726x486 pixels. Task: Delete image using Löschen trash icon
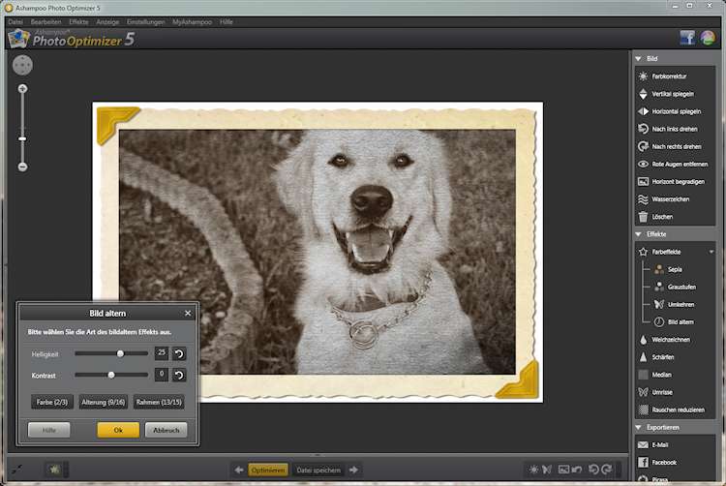coord(643,217)
